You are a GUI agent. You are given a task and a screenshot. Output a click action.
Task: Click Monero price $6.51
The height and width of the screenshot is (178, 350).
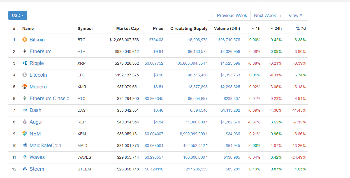[158, 87]
